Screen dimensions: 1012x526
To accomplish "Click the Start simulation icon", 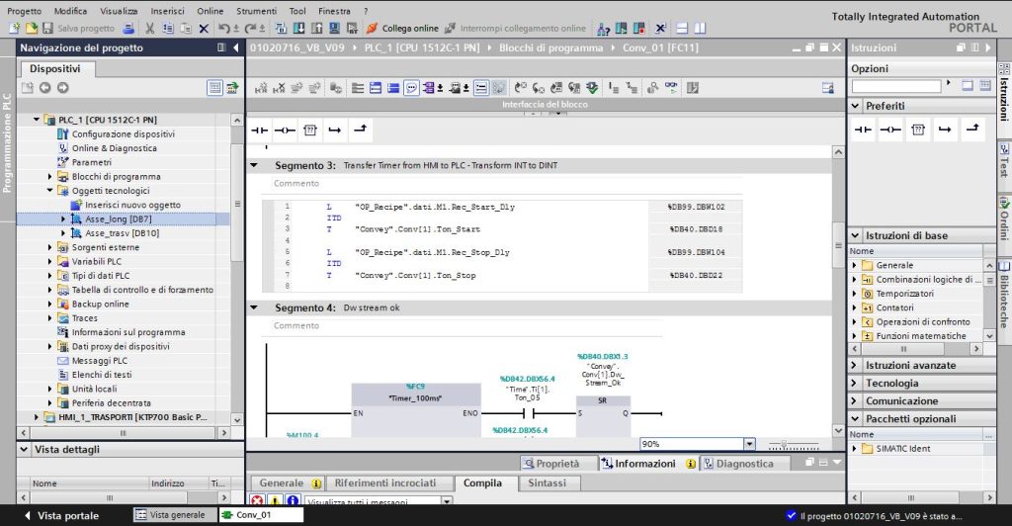I will click(x=334, y=29).
